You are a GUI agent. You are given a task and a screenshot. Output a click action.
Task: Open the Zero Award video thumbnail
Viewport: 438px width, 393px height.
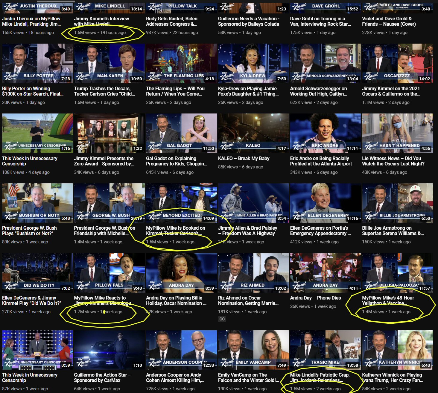(x=109, y=133)
